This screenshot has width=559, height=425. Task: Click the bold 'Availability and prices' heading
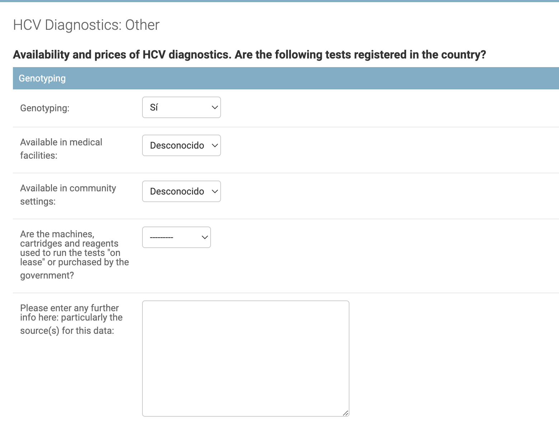(x=249, y=55)
